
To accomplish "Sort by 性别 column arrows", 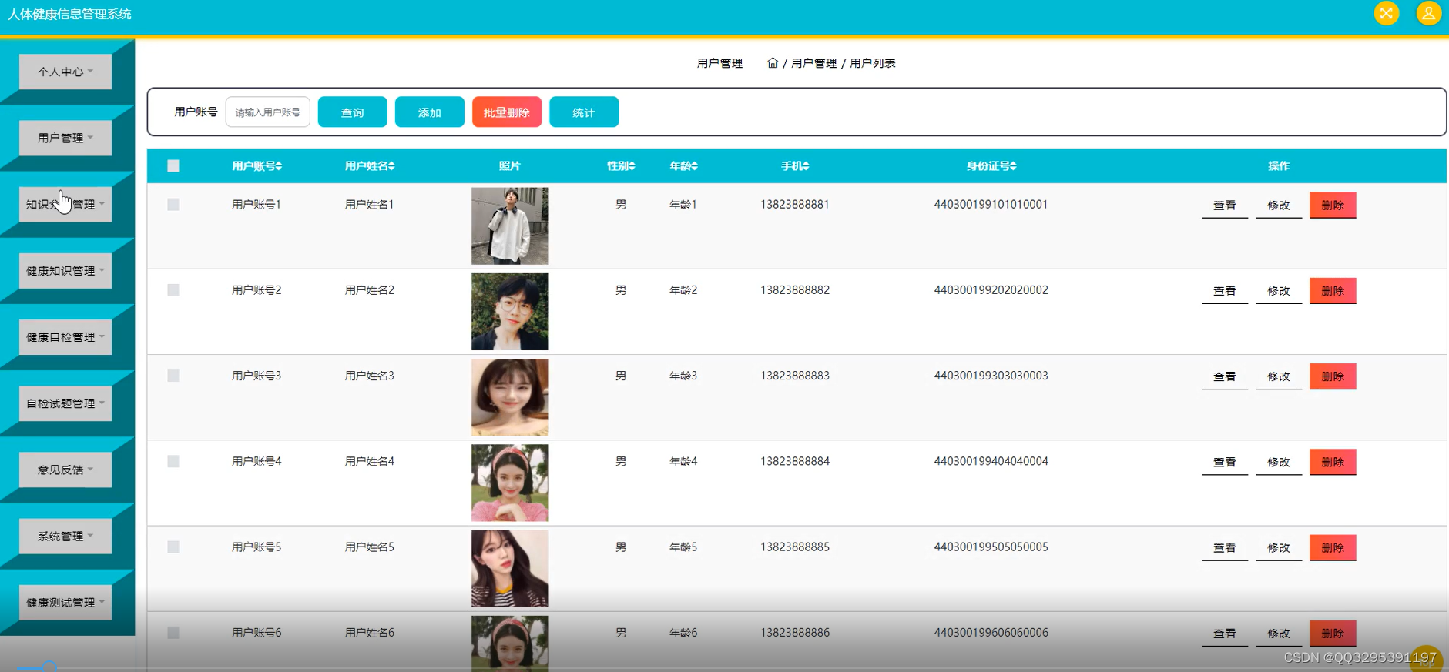I will (632, 166).
